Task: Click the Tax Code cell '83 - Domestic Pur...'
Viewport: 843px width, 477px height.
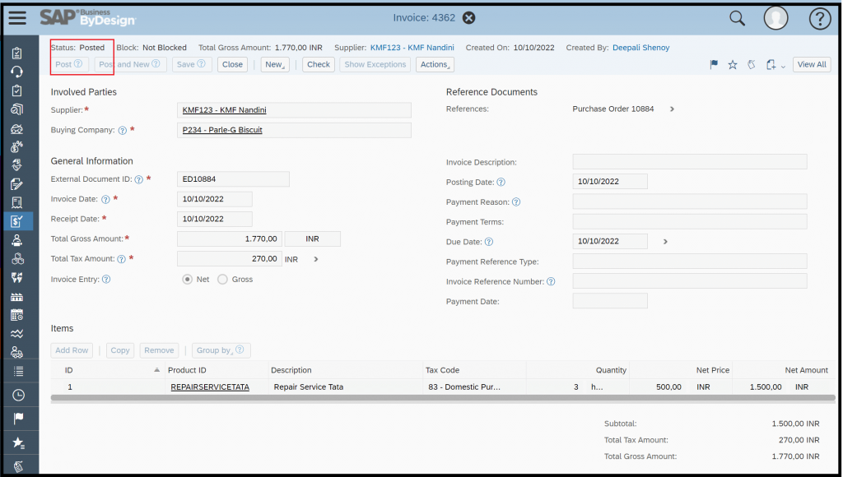Action: pyautogui.click(x=464, y=387)
